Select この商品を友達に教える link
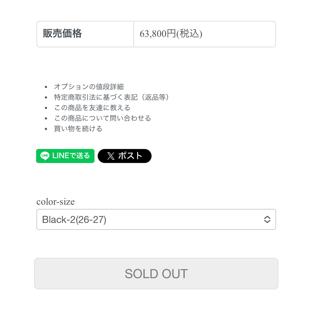The image size is (315, 315). point(92,108)
